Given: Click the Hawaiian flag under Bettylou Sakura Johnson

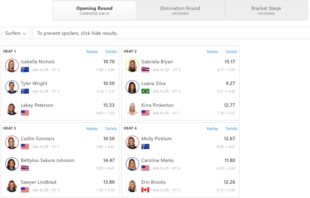Looking at the screenshot, I should coord(25,168).
